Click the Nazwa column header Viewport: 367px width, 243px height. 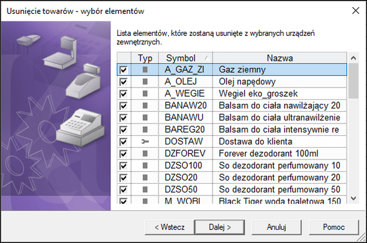click(x=279, y=58)
